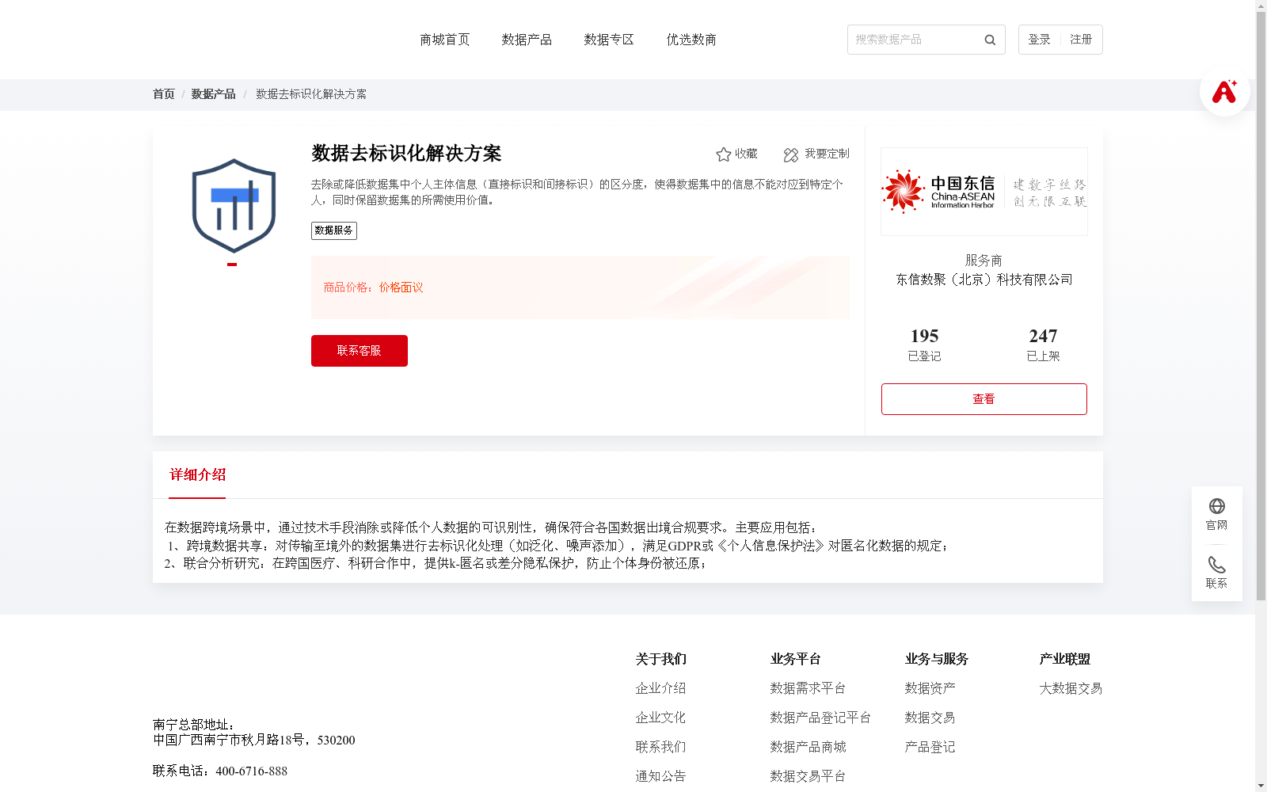This screenshot has width=1267, height=792.
Task: Open footer link 数据产品商城
Action: pos(808,747)
